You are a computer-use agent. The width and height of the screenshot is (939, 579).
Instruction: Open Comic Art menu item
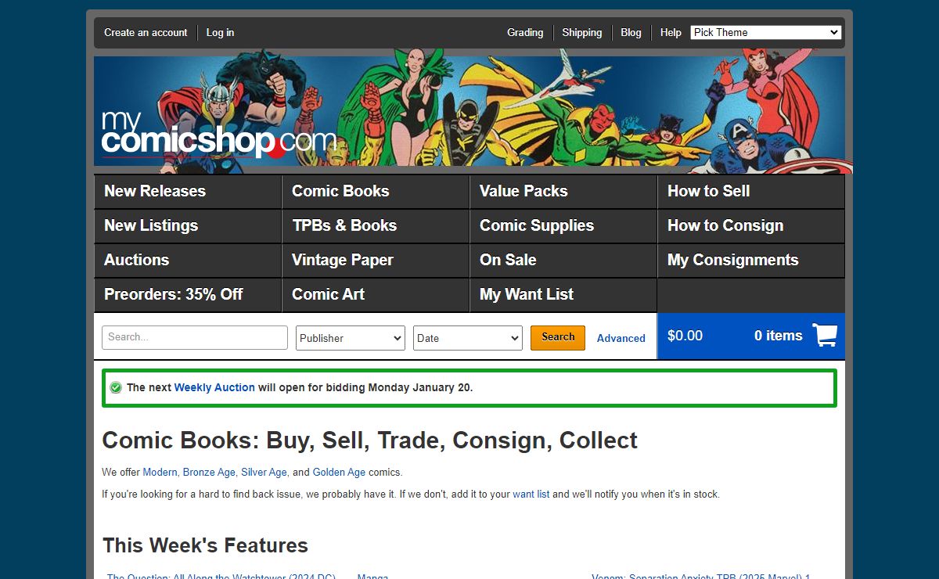click(376, 294)
